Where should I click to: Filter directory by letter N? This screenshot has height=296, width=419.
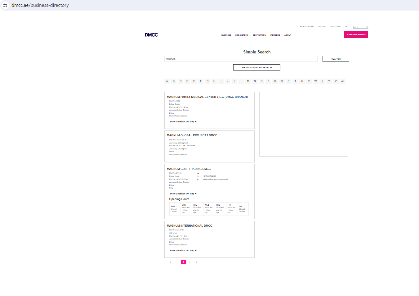tap(255, 81)
